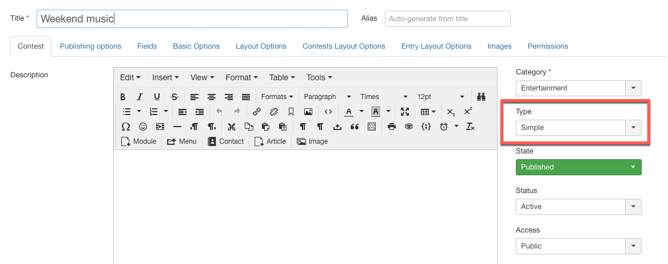Screen dimensions: 668x264
Task: Open the text color picker arrow
Action: pos(361,112)
